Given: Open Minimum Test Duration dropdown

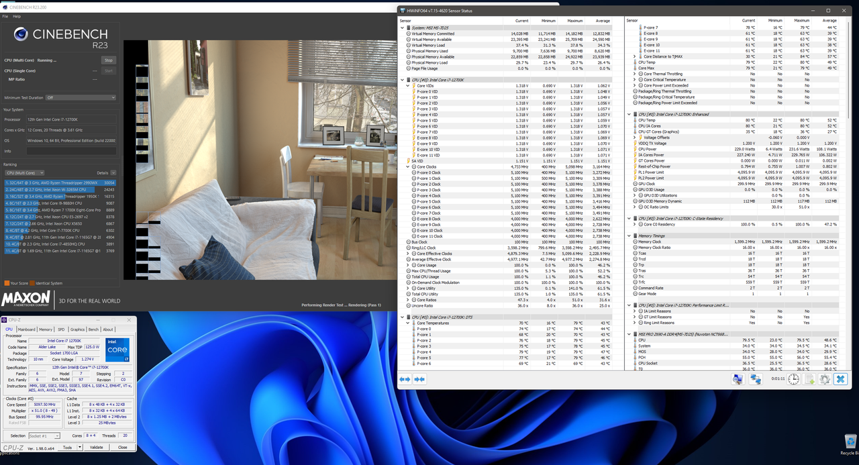Looking at the screenshot, I should pyautogui.click(x=81, y=97).
